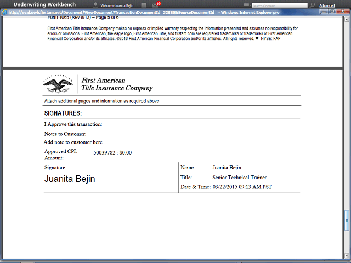The image size is (351, 263).
Task: Click the Name value Juanita Bejin
Action: [x=227, y=168]
